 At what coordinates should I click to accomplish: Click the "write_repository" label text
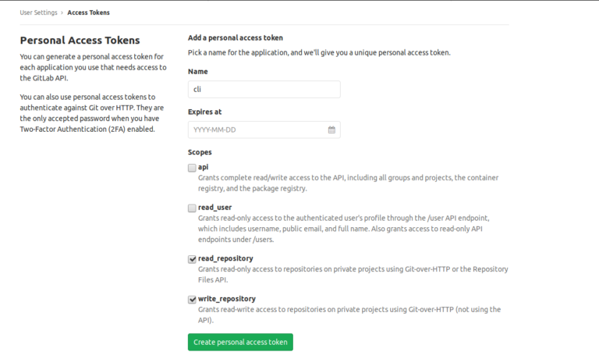click(x=227, y=299)
